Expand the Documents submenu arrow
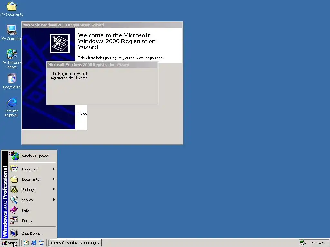330x247 pixels. click(x=54, y=179)
